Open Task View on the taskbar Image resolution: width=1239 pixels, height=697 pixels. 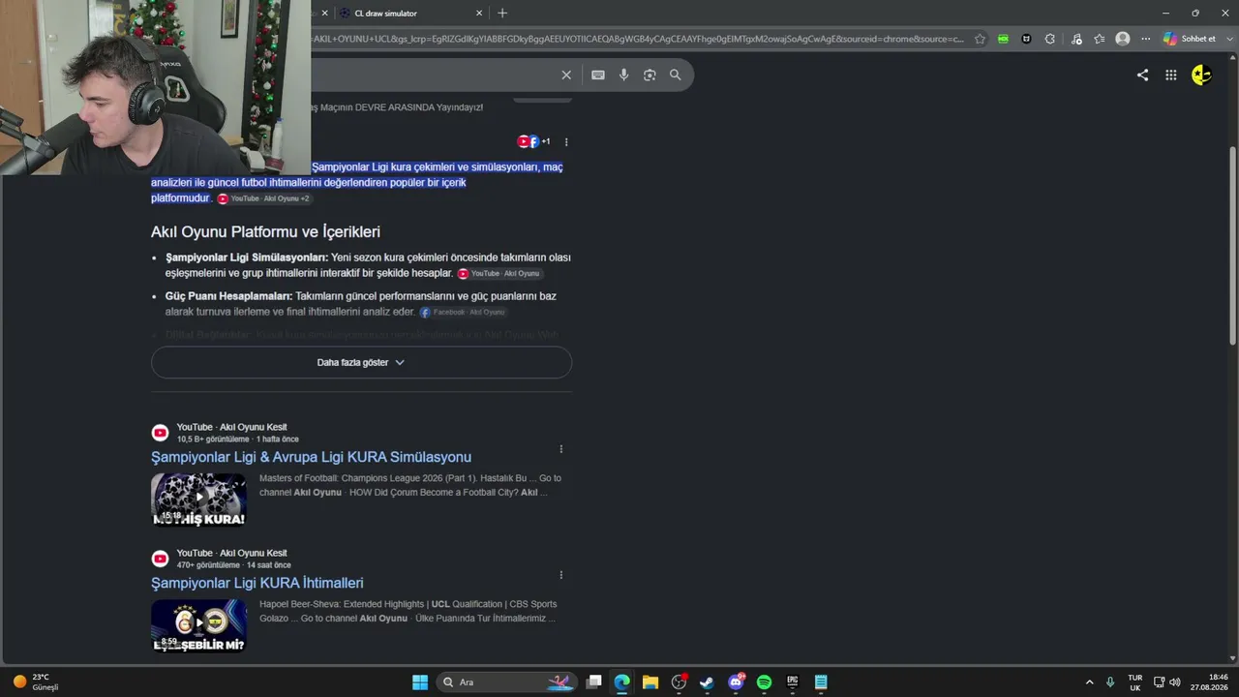594,682
